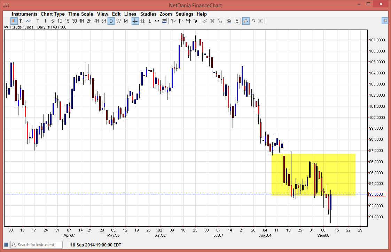Viewport: 391px width, 252px height.
Task: Open the volume indicator icon
Action: click(x=164, y=21)
